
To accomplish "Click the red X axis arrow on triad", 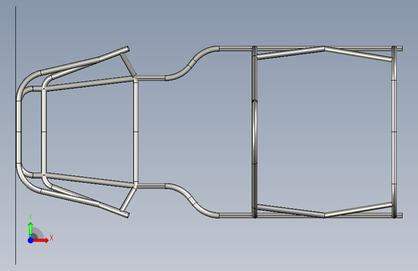I will (40, 240).
